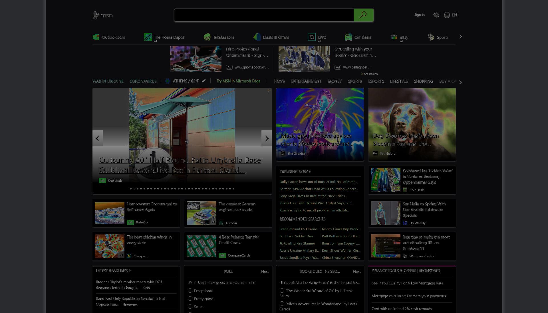
Task: Click the weather sun icon near Athens
Action: [x=168, y=81]
